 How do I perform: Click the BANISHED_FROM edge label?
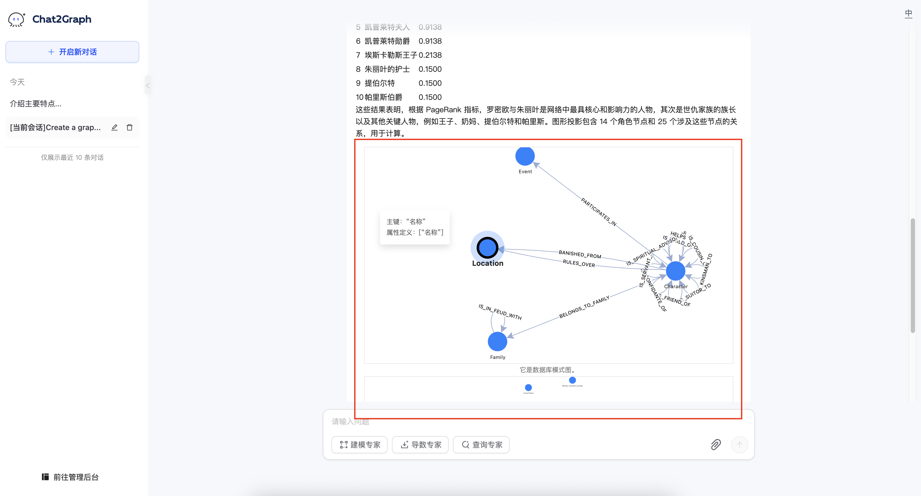(x=580, y=254)
